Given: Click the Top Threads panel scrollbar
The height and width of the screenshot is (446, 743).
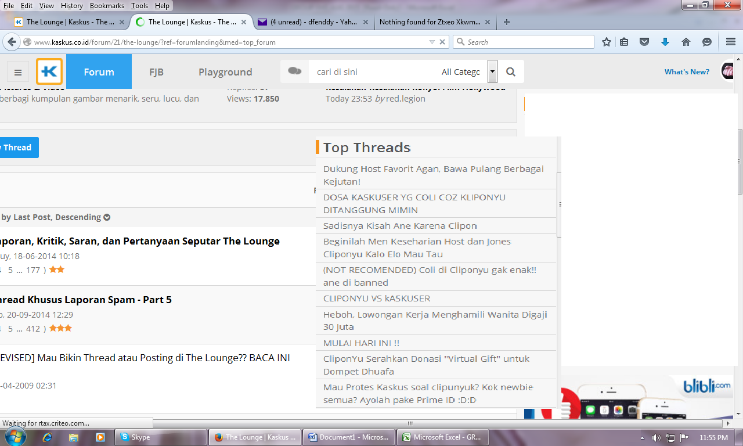Looking at the screenshot, I should tap(558, 204).
